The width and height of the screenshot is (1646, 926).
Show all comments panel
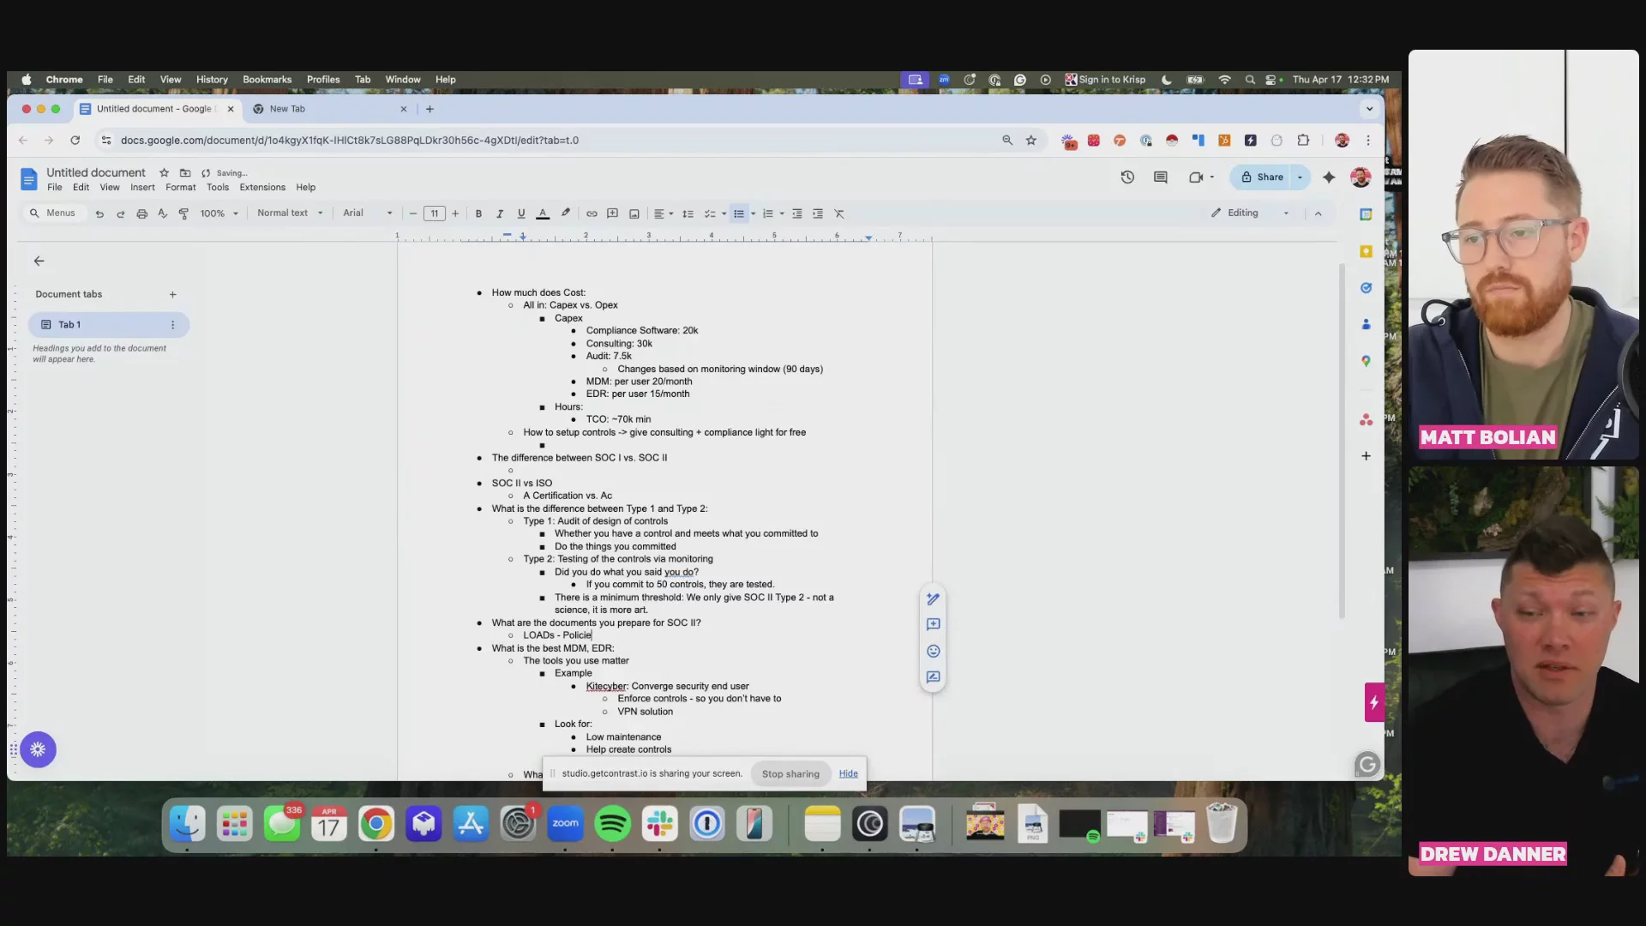1161,177
